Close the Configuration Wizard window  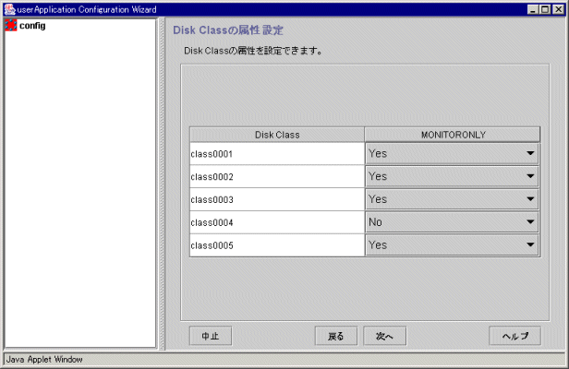[x=558, y=10]
